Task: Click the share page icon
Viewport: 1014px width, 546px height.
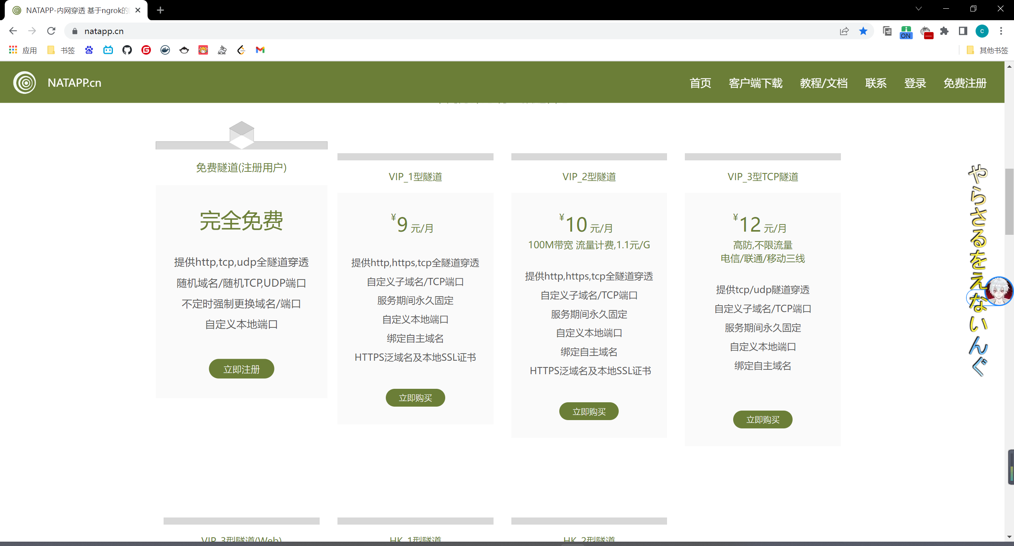Action: pos(844,31)
